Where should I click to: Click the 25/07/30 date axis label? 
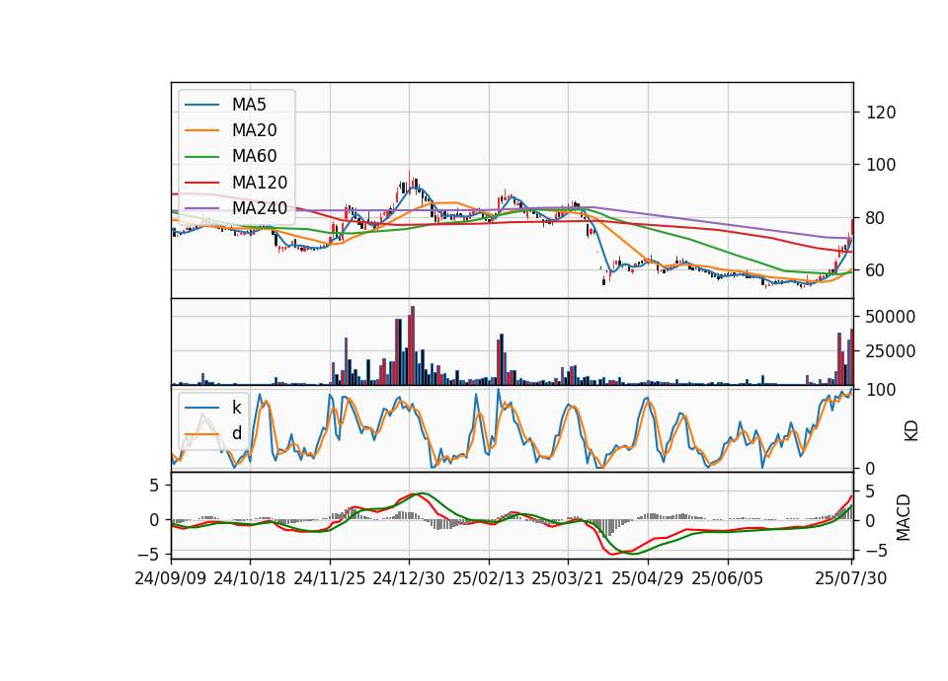[851, 578]
